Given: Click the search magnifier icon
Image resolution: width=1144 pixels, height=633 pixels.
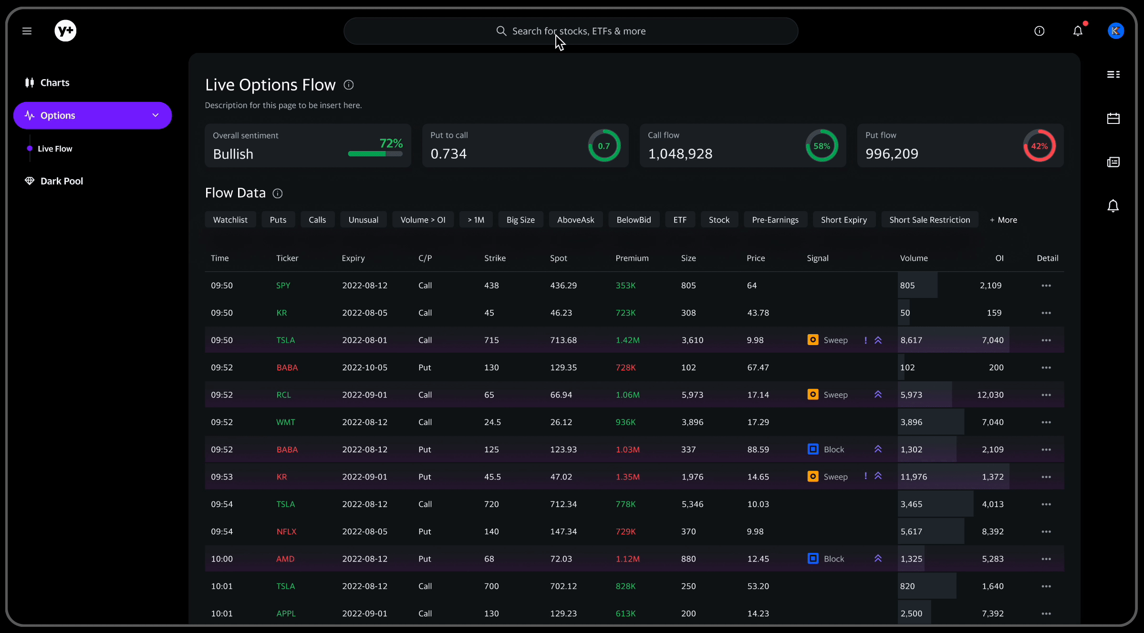Looking at the screenshot, I should [x=501, y=31].
